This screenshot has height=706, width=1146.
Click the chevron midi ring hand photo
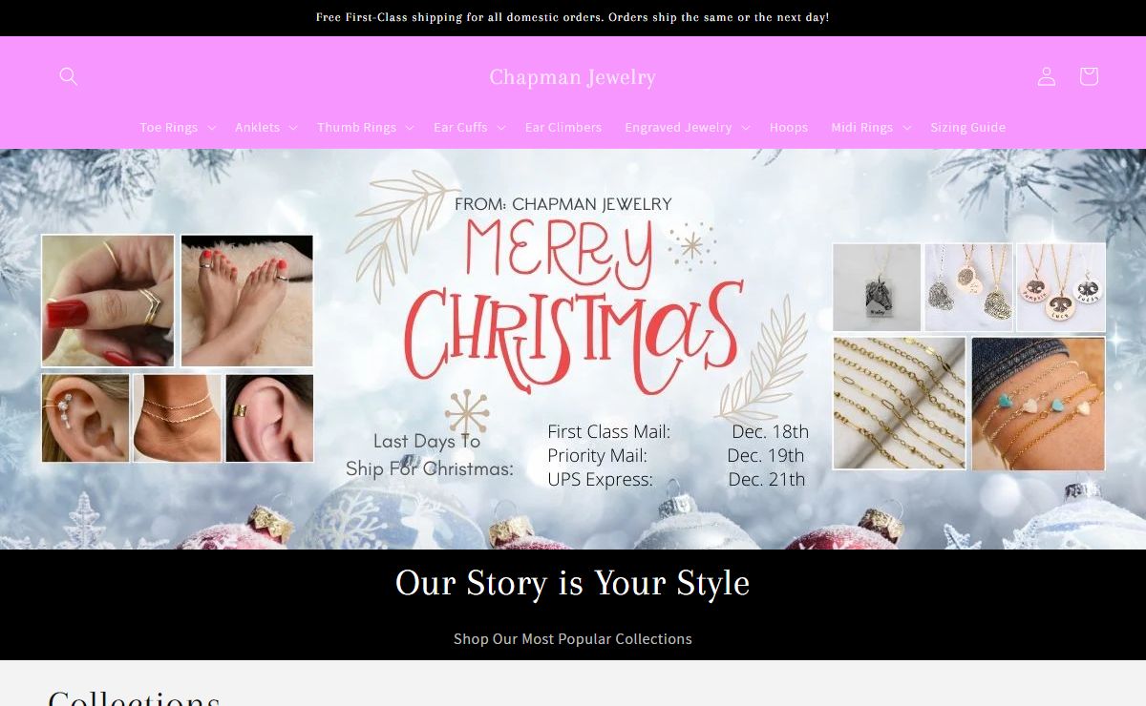[x=108, y=301]
